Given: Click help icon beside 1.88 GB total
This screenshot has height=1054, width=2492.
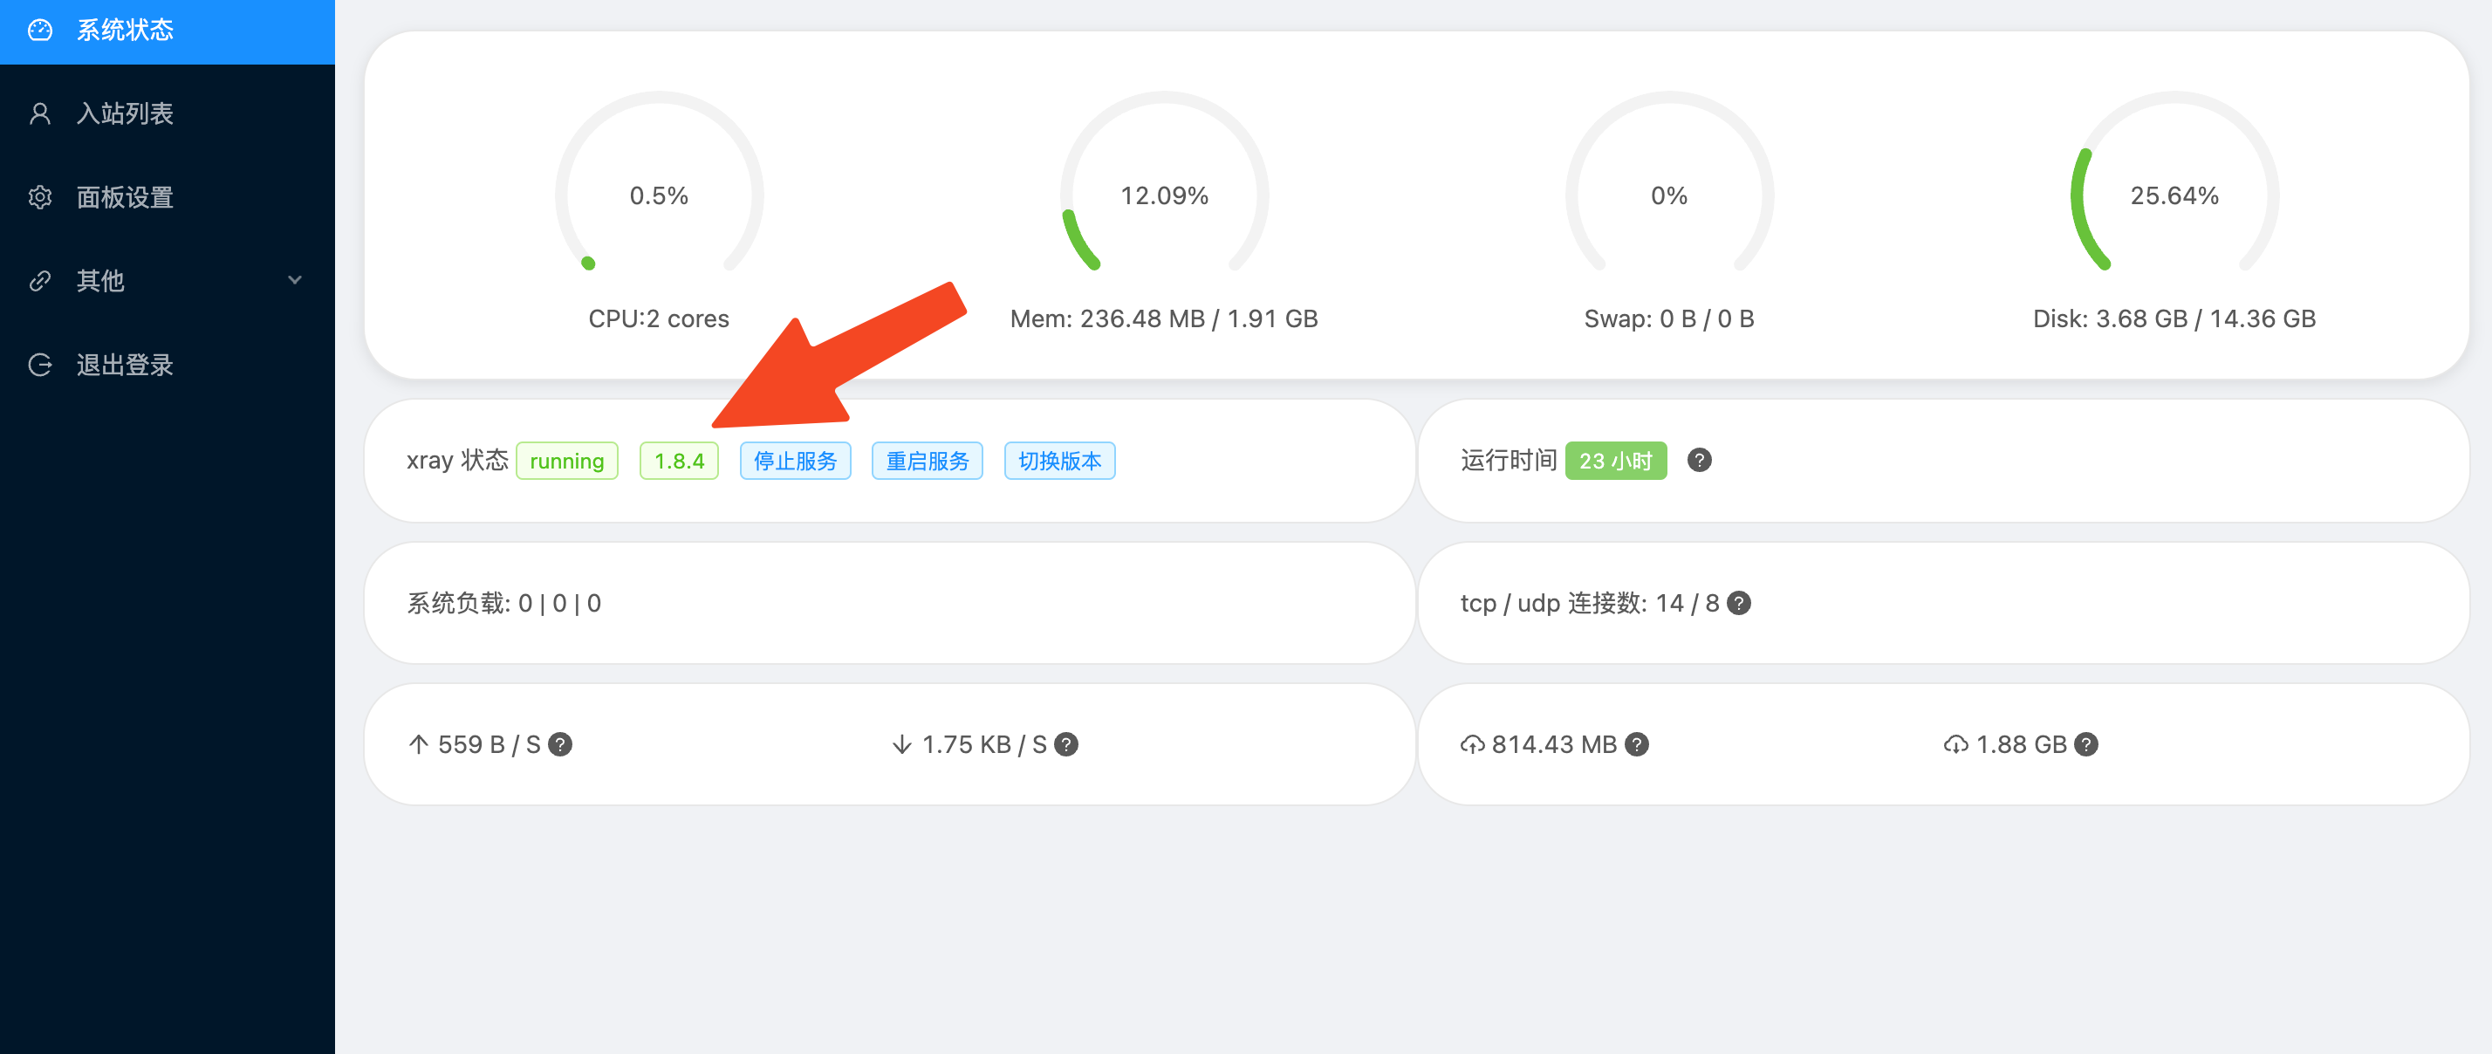Looking at the screenshot, I should [x=2085, y=744].
